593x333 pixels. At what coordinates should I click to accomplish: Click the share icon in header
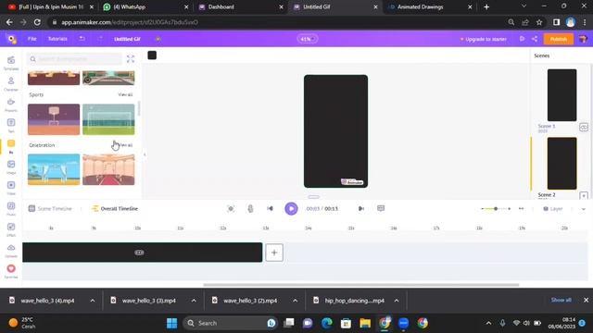pos(535,39)
